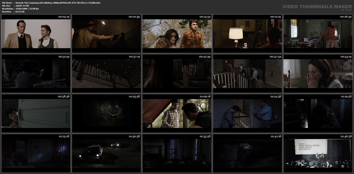The width and height of the screenshot is (354, 174).
Task: Select the thumbnail stamped 00:42:39
Action: pyautogui.click(x=177, y=74)
